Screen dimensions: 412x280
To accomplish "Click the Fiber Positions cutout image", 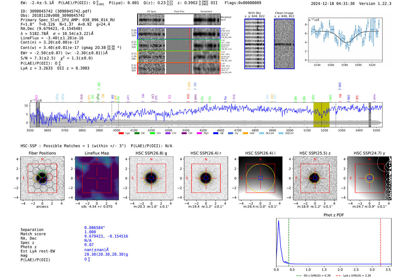I will pyautogui.click(x=42, y=178).
